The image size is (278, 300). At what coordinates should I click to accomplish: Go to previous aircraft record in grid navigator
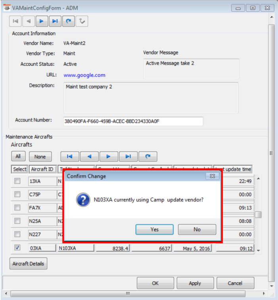tap(89, 157)
